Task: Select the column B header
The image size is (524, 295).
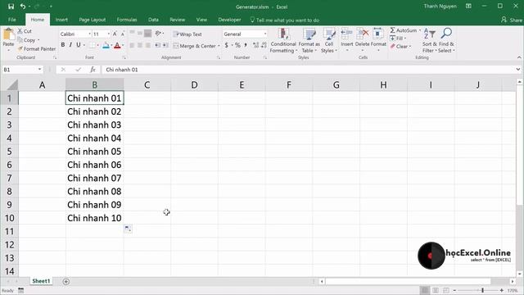Action: click(95, 85)
